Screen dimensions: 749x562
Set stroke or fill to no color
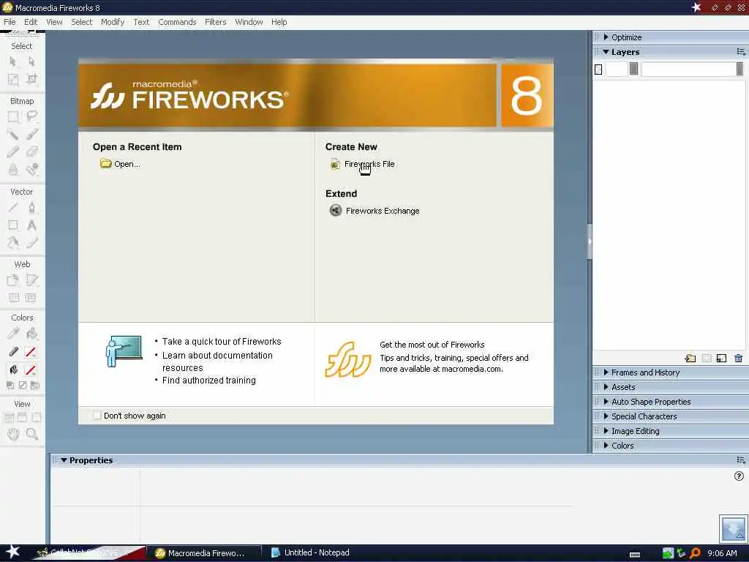23,385
